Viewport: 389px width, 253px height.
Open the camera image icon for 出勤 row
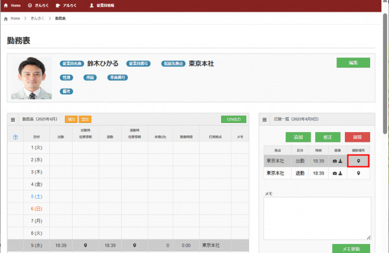[x=335, y=161]
